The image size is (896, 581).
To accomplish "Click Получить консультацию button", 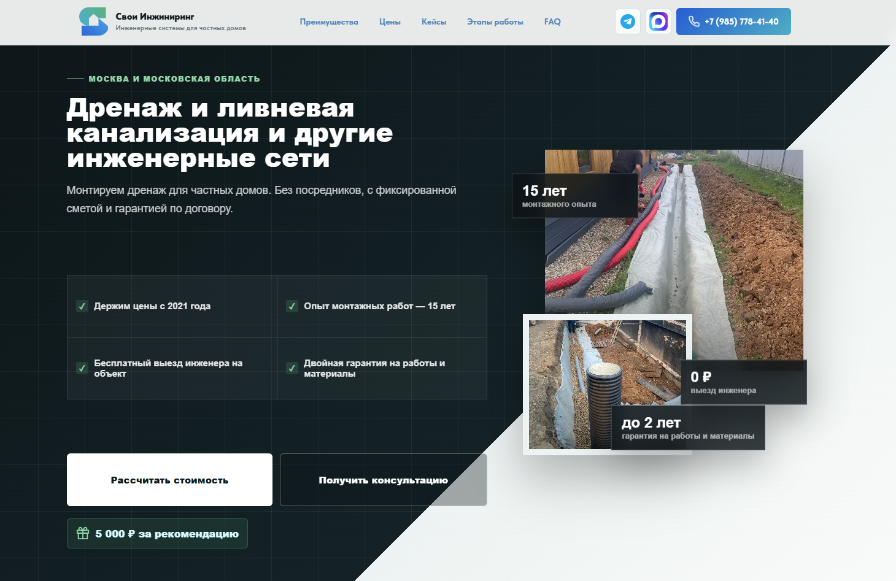I will 384,480.
